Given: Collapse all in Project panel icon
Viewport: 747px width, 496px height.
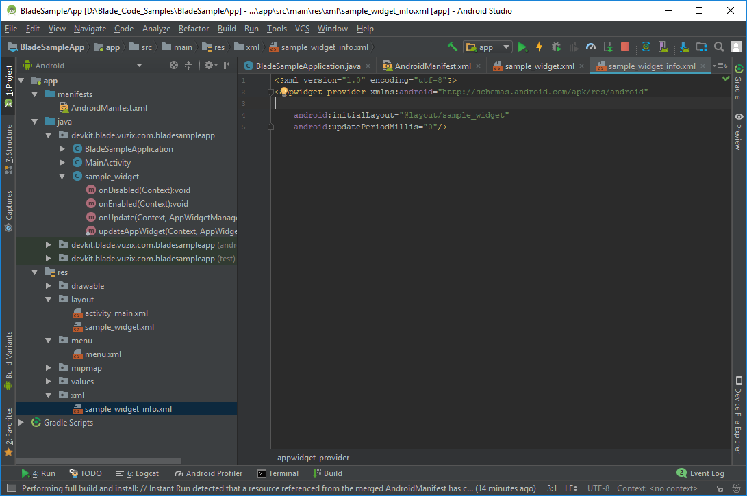Looking at the screenshot, I should pos(189,65).
